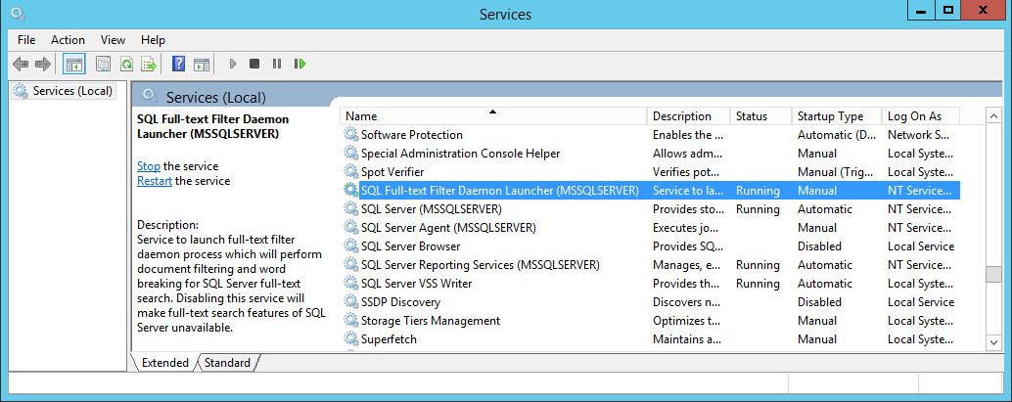
Task: Click the Back arrow toolbar icon
Action: tap(21, 64)
